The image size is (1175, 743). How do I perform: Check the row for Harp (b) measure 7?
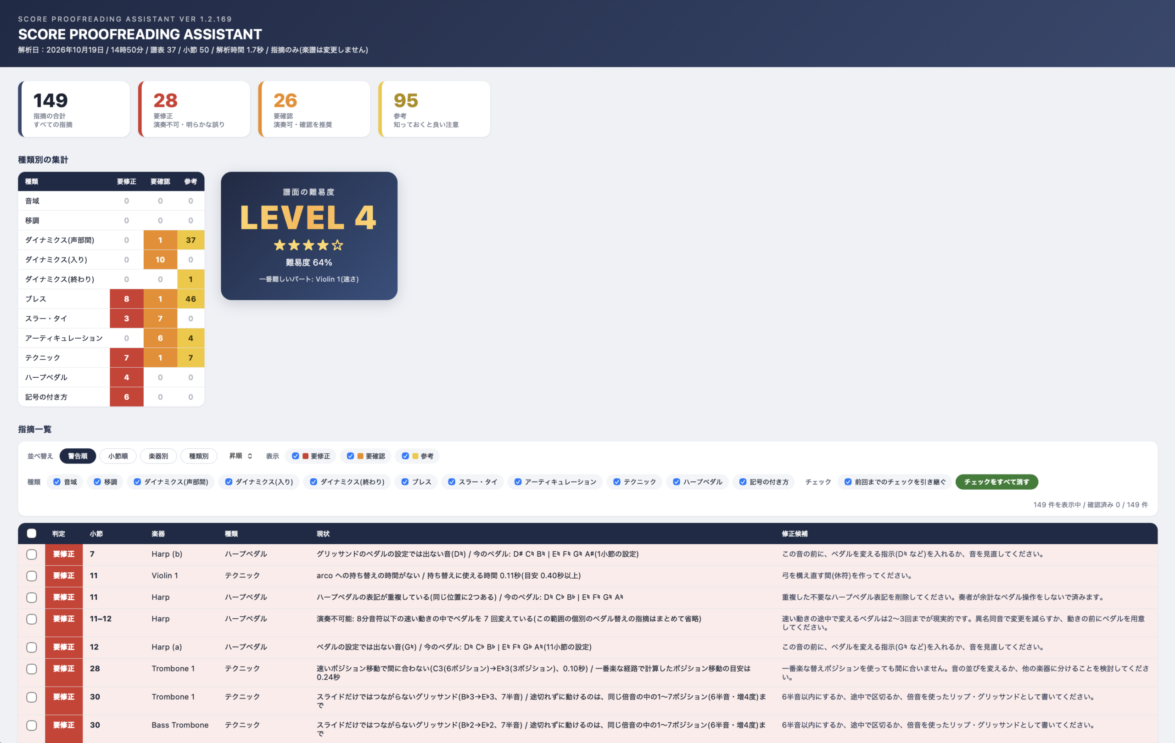(x=32, y=554)
